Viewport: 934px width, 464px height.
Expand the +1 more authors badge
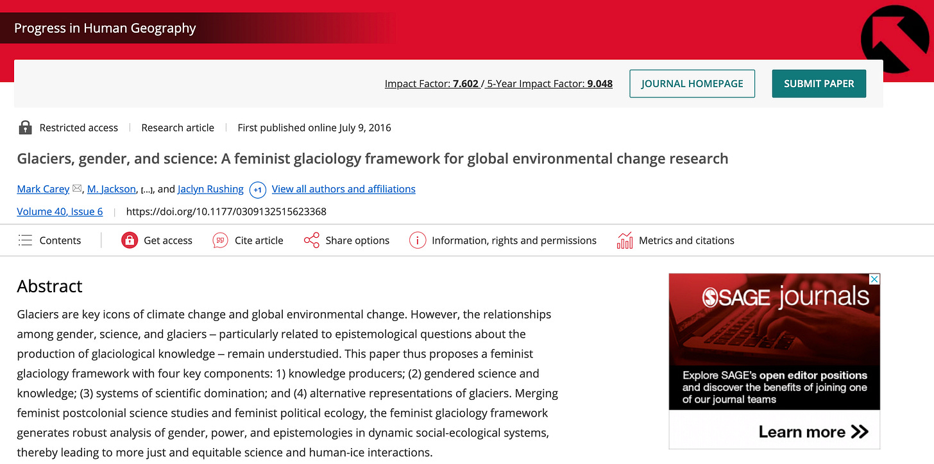tap(257, 190)
